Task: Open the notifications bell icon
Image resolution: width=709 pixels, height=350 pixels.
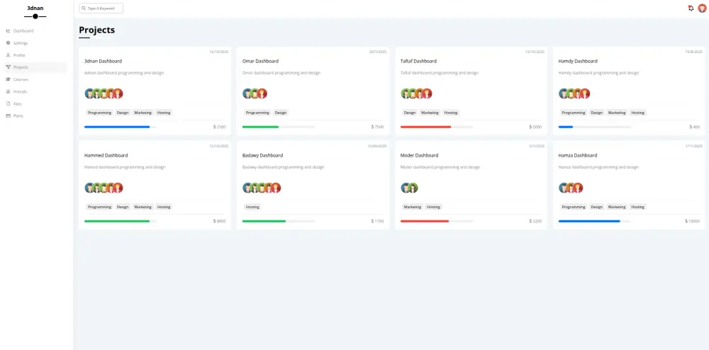Action: 691,8
